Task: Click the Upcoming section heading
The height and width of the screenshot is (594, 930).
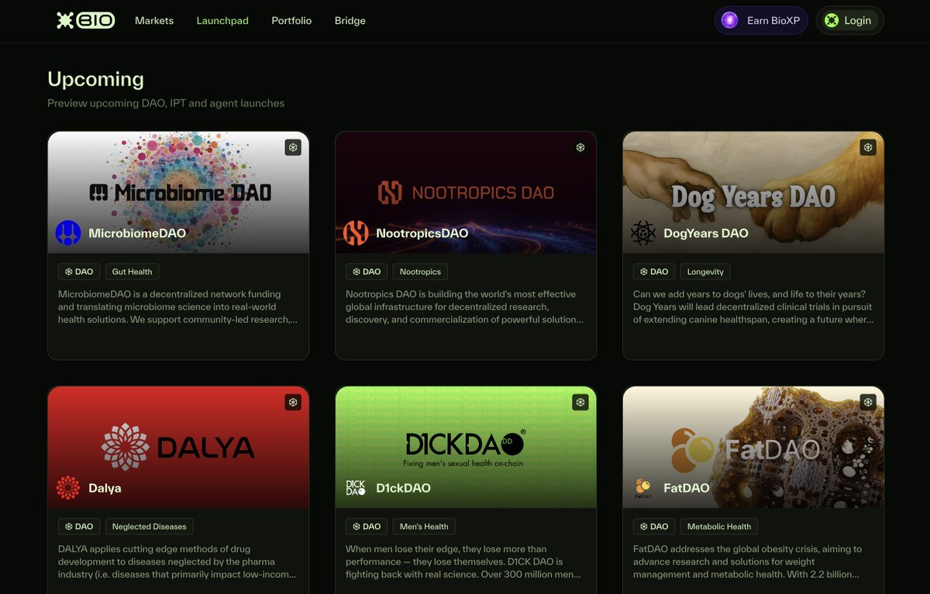Action: tap(95, 79)
